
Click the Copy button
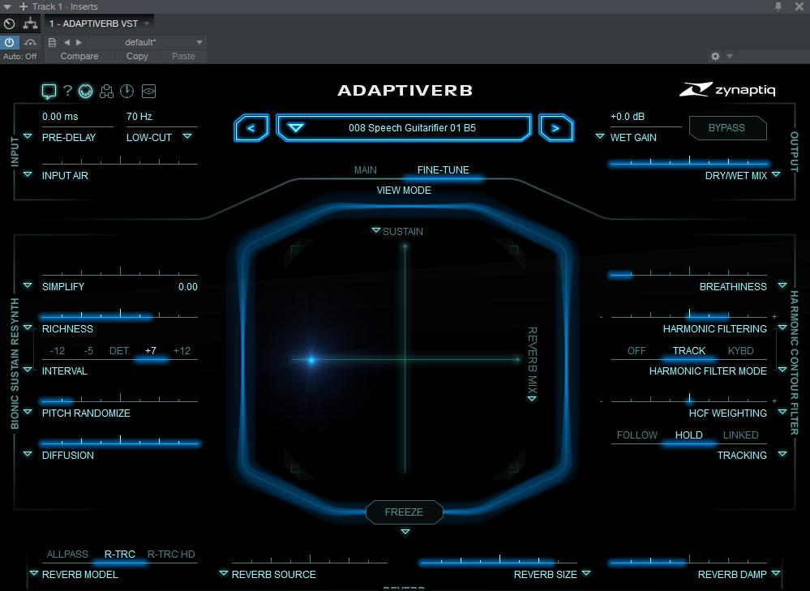(x=137, y=56)
